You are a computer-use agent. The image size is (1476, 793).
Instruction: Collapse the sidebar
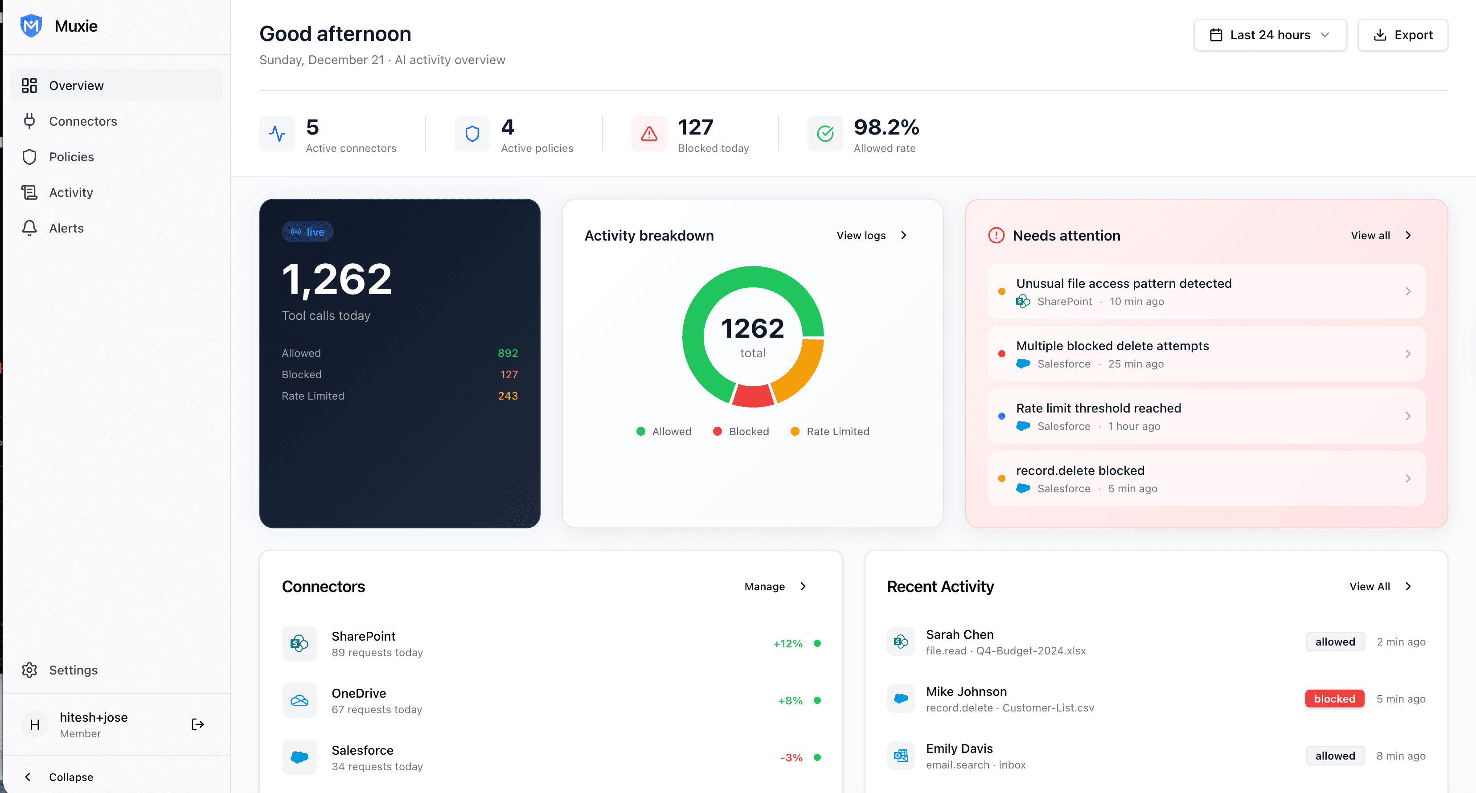click(70, 777)
